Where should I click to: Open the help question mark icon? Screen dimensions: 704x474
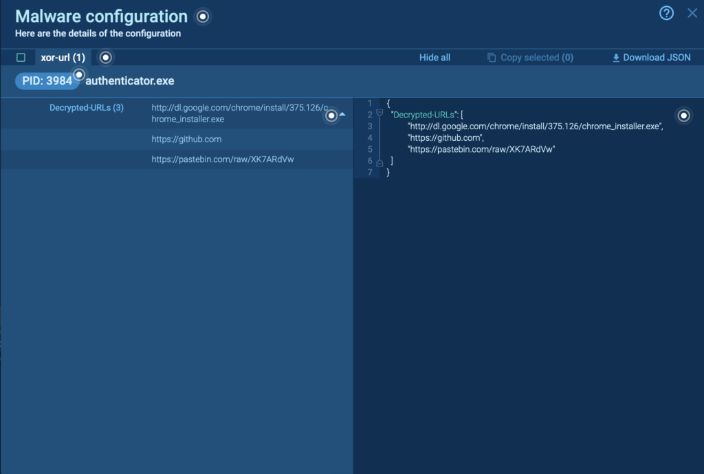(x=666, y=13)
